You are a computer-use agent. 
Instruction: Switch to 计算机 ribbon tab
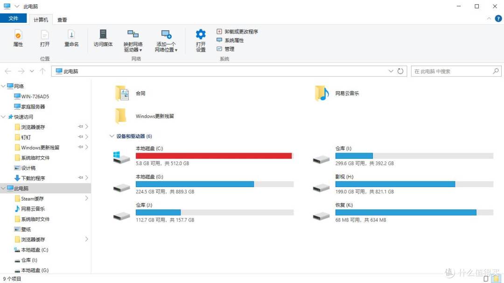[41, 20]
